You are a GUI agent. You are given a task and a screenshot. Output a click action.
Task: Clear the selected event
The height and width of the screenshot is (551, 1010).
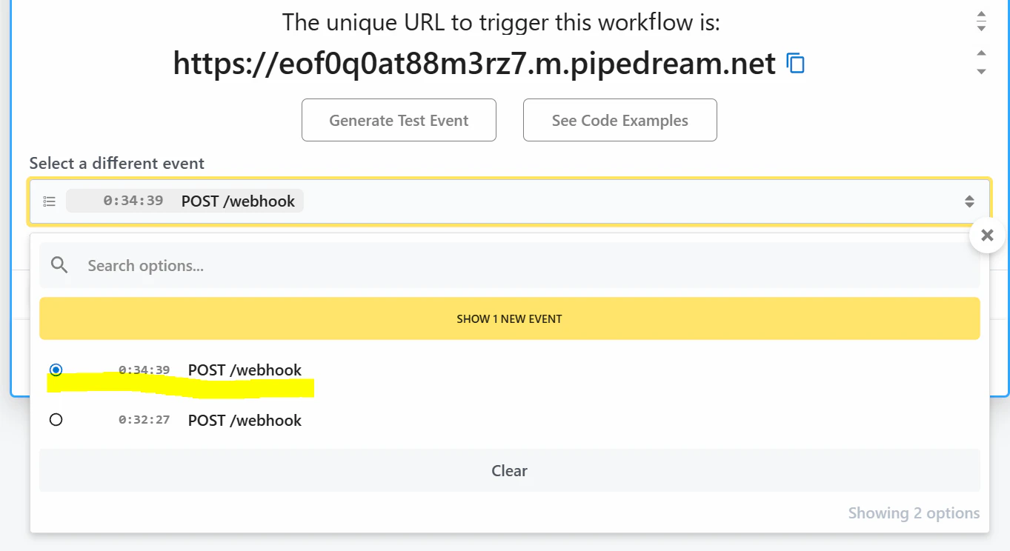tap(510, 470)
